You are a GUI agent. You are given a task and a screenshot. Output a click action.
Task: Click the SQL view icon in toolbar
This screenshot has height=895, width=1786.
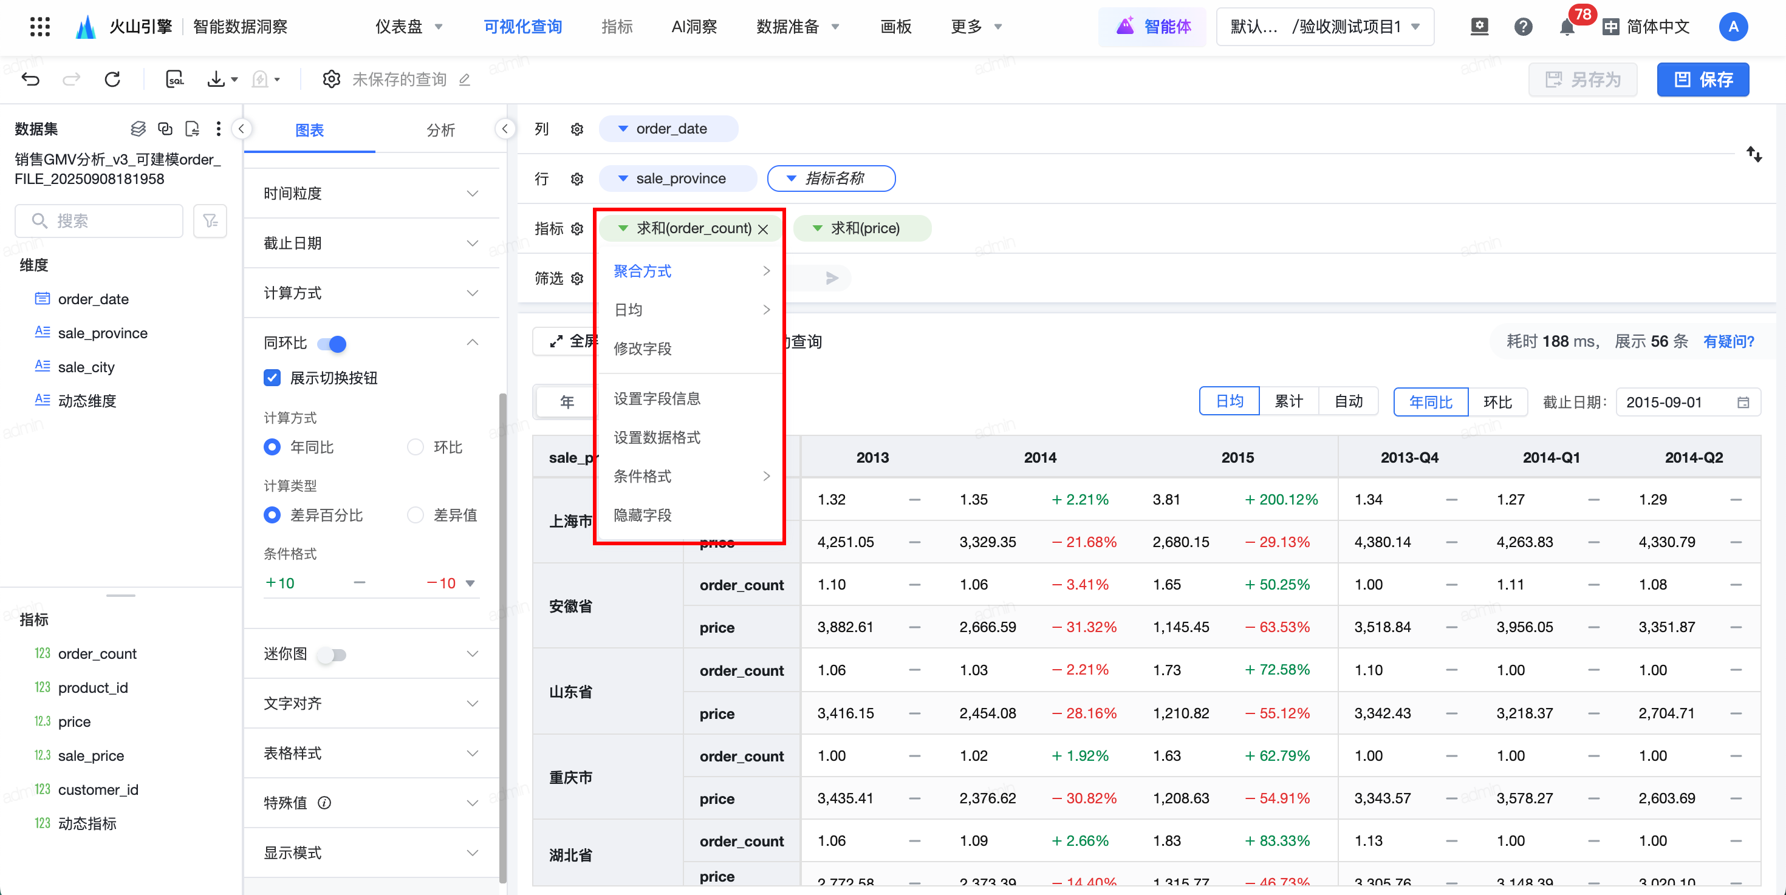tap(175, 79)
